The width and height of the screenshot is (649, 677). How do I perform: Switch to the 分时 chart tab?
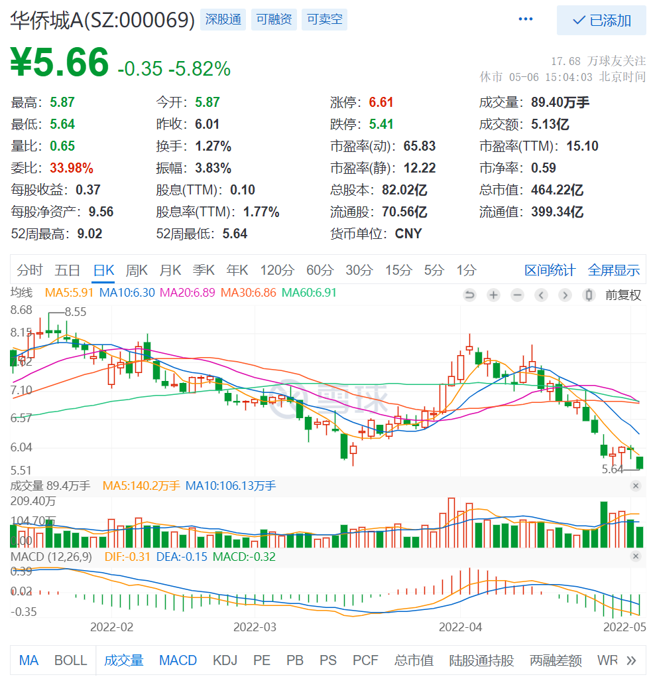click(30, 270)
